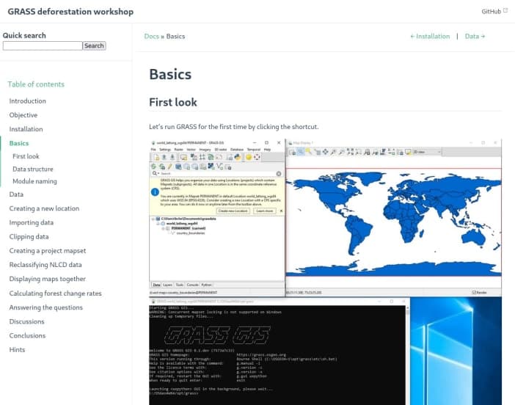Clear GRASS data search with round X icon
Screen dimensions: 515x405
click(x=279, y=174)
